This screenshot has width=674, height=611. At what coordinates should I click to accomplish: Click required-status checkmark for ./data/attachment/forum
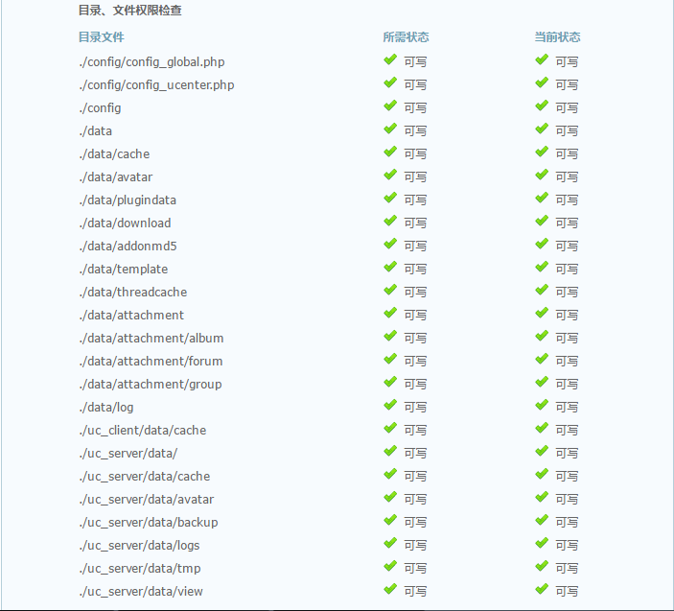pos(390,359)
